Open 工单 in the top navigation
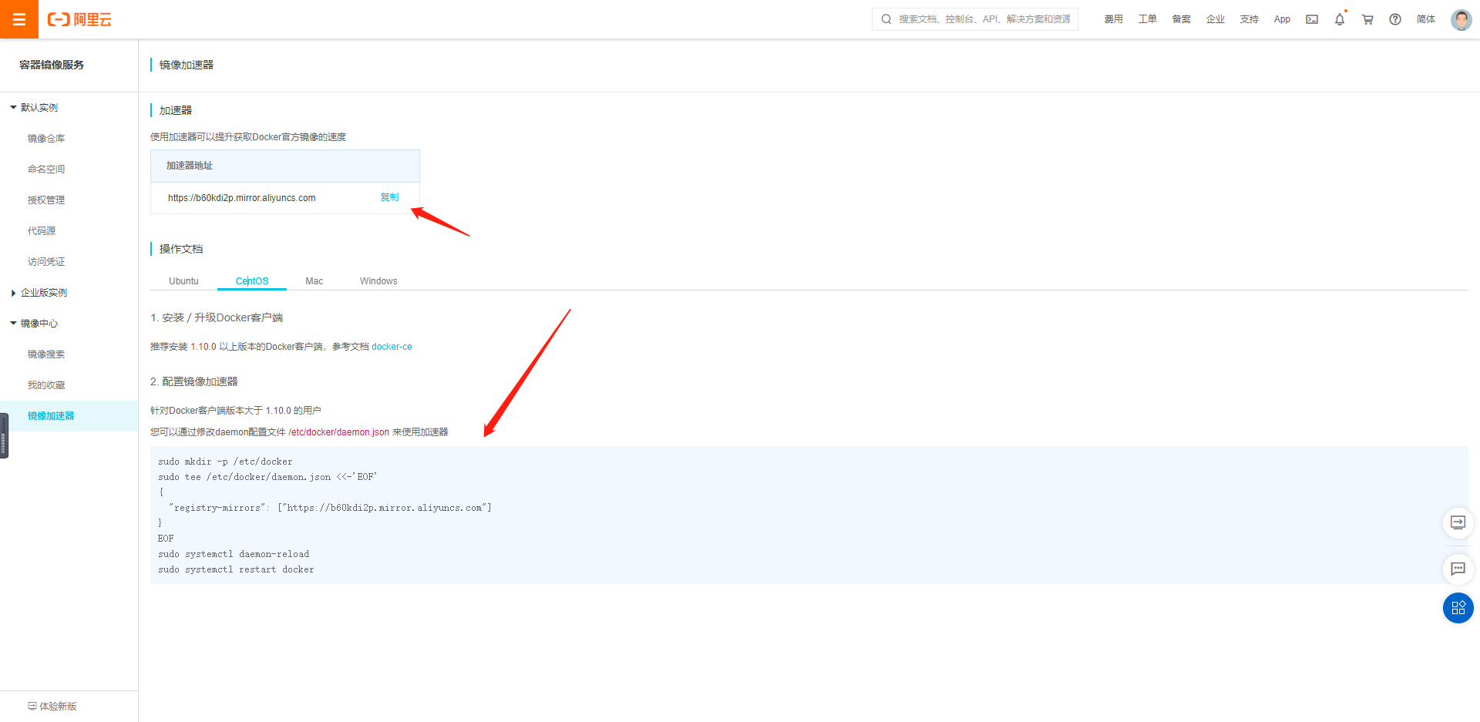This screenshot has width=1480, height=722. (x=1147, y=19)
